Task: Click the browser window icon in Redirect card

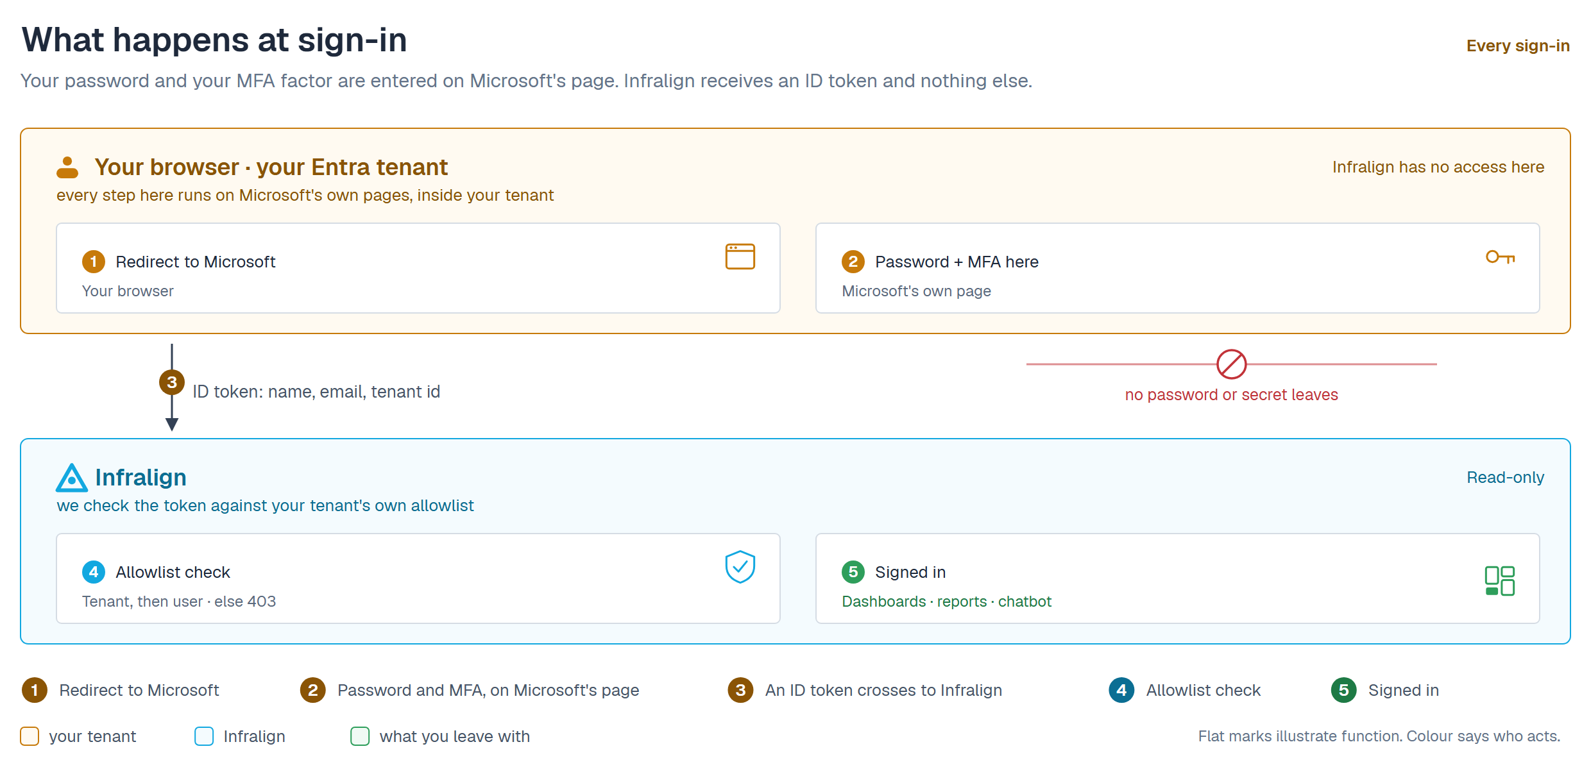Action: pyautogui.click(x=740, y=257)
